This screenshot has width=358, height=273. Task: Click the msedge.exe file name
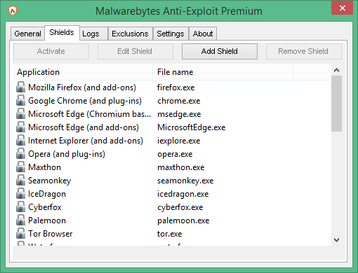coord(179,114)
